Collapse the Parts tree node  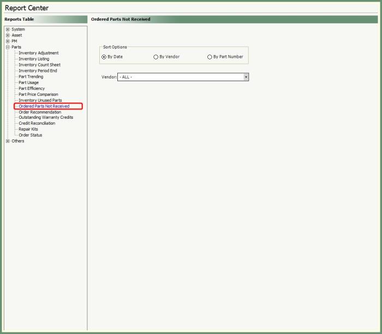(8, 47)
